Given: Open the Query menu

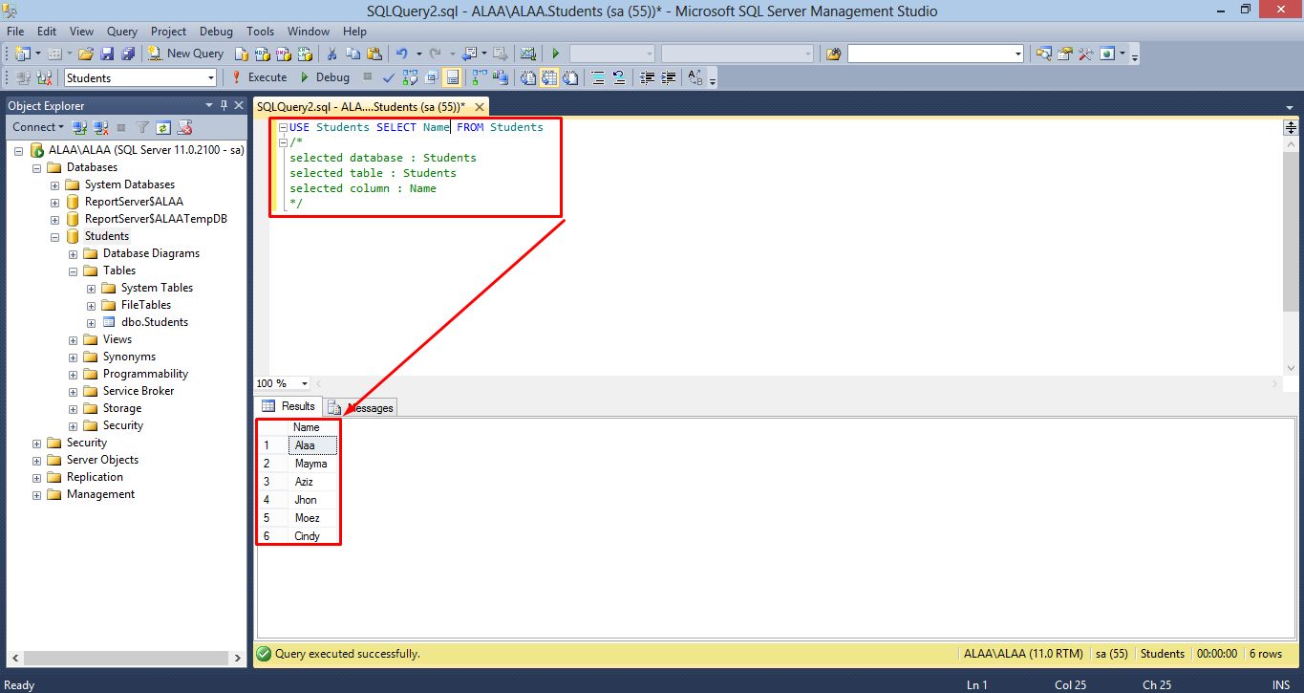Looking at the screenshot, I should [x=121, y=32].
